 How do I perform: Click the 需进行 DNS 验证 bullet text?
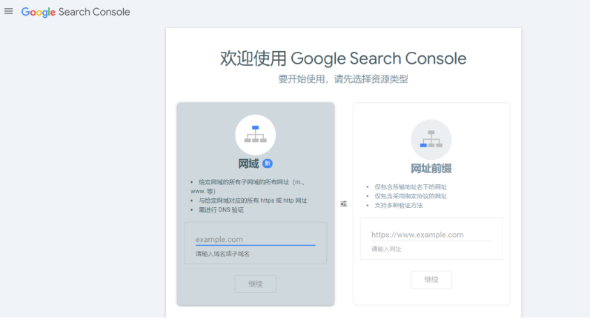tap(221, 209)
